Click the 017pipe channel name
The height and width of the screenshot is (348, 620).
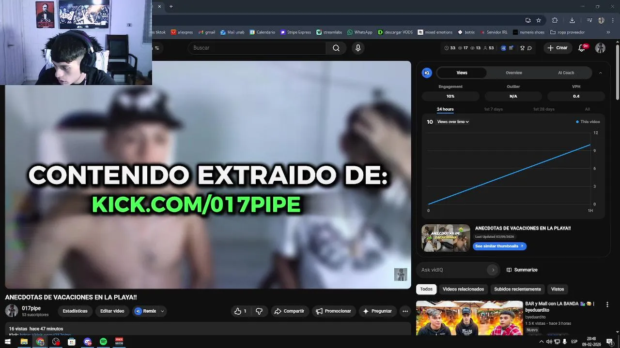(x=31, y=308)
